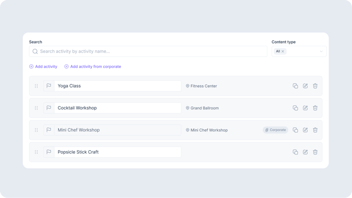Edit the Yoga Class activity
The height and width of the screenshot is (198, 352).
click(305, 86)
